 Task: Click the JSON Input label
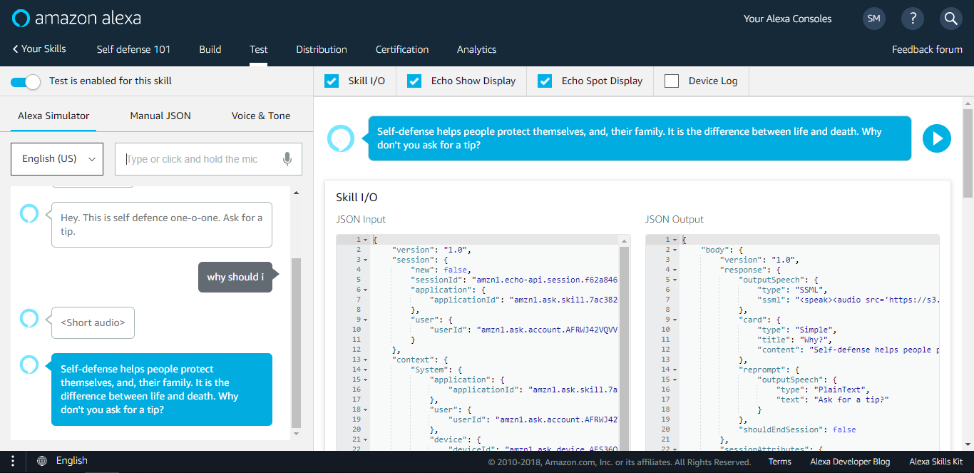(x=361, y=219)
